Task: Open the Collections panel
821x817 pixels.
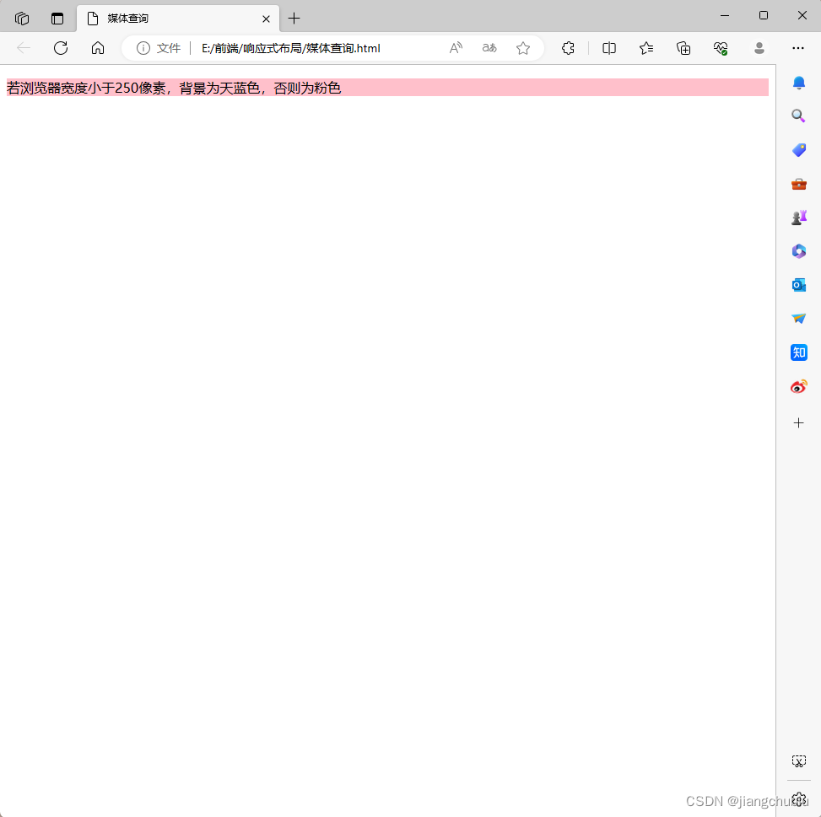Action: (683, 48)
